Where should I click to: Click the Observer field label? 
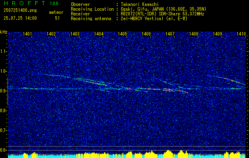80,4
